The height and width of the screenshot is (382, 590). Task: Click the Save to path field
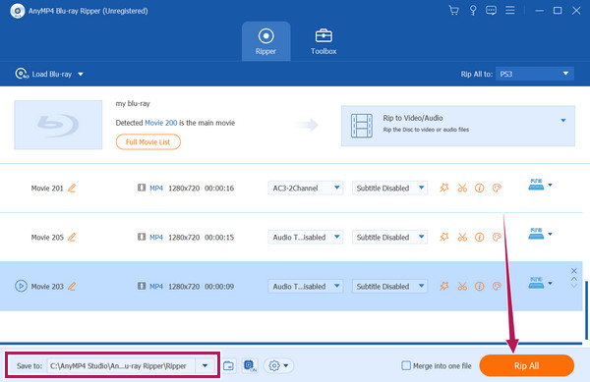click(121, 365)
